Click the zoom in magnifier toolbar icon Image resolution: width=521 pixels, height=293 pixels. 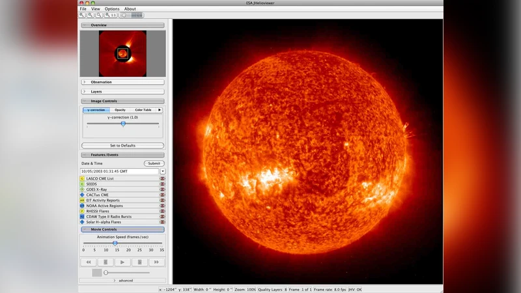[82, 15]
